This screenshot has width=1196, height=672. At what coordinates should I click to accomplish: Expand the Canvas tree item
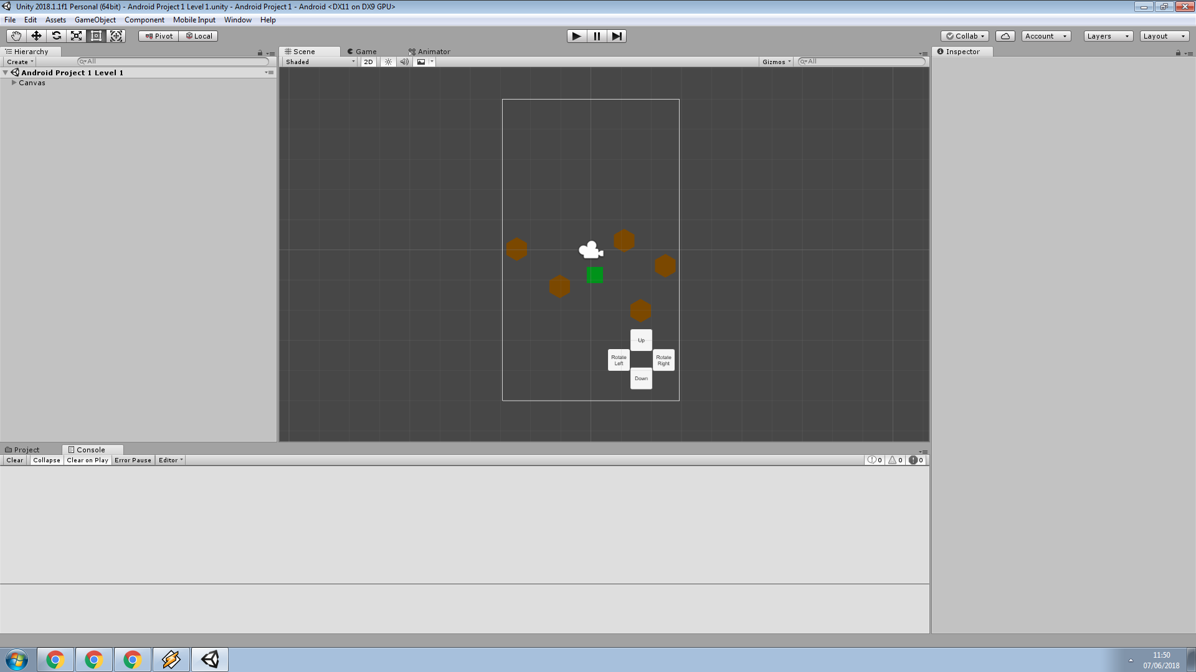point(14,83)
